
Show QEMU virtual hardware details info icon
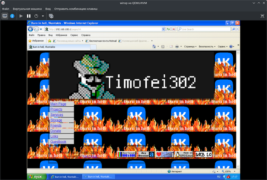12,16
